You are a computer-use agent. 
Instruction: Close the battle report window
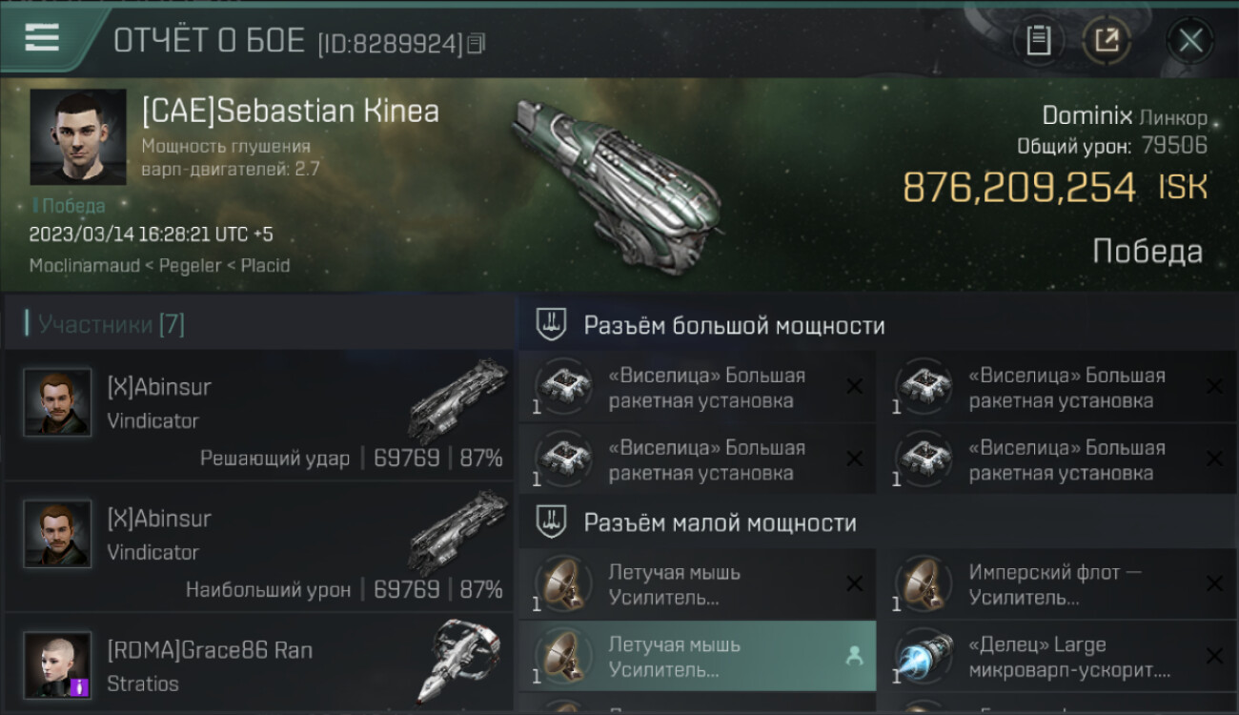(1190, 41)
